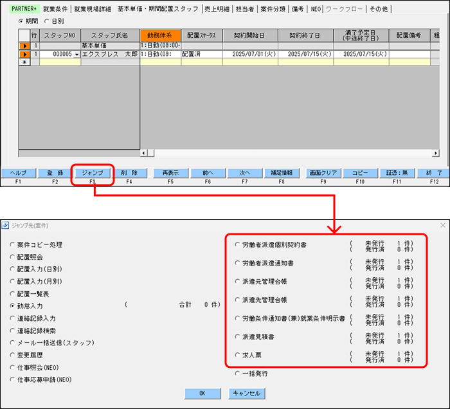Viewport: 450px width, 409px height.
Task: Click the row marker arrow for エクスプレス 太郎 row
Action: tap(24, 54)
